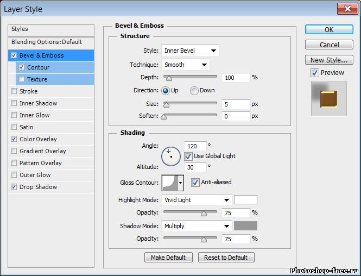Image resolution: width=361 pixels, height=276 pixels.
Task: Click the Size px input field
Action: [236, 104]
